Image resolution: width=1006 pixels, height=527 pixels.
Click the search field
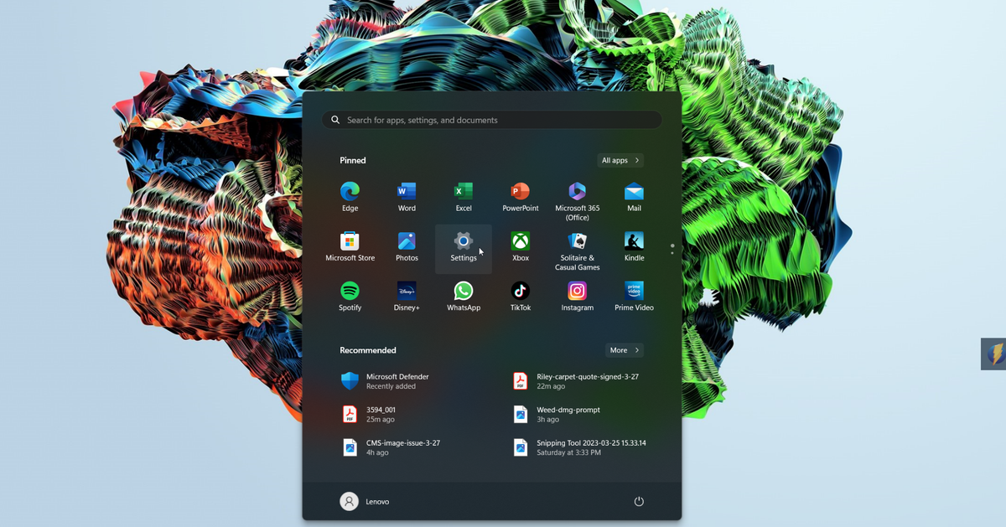click(x=491, y=119)
